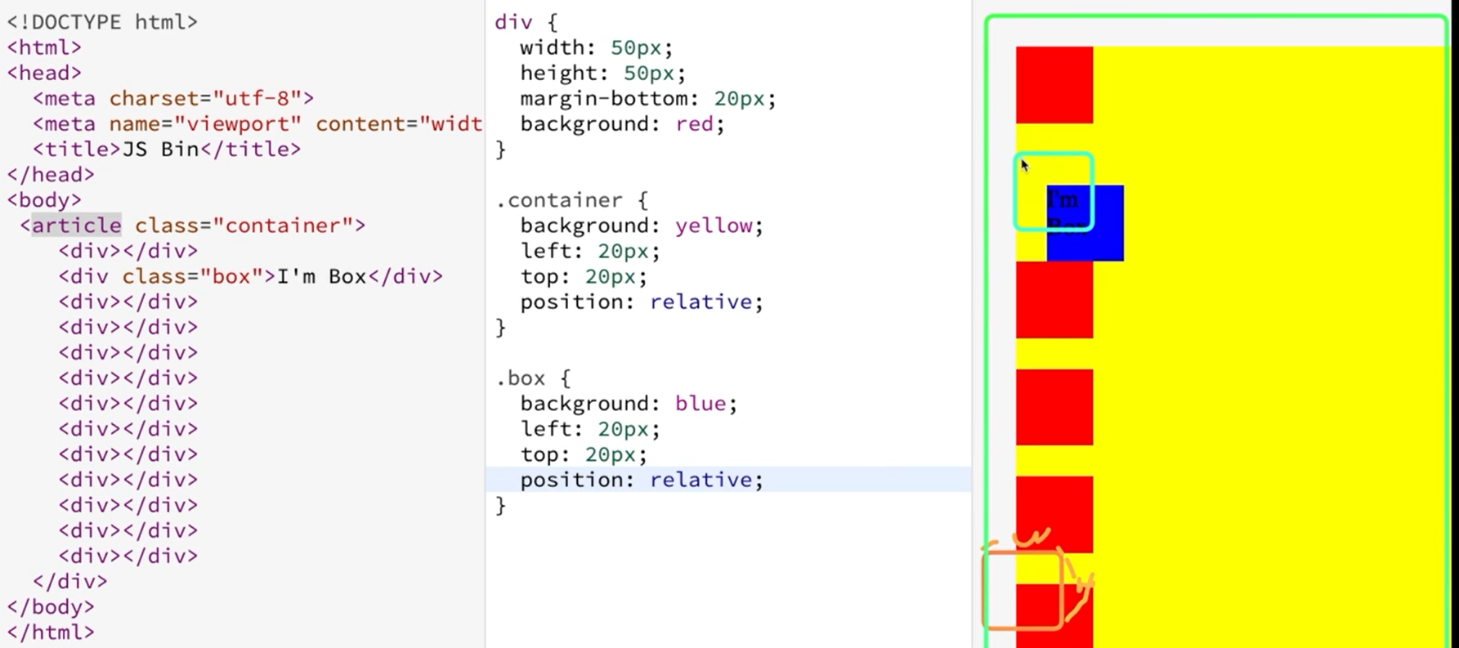This screenshot has width=1459, height=648.
Task: Select the meta name="viewport" line
Action: [x=257, y=123]
